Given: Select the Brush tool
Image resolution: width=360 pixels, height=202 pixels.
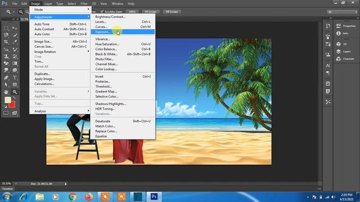Looking at the screenshot, I should 15,49.
